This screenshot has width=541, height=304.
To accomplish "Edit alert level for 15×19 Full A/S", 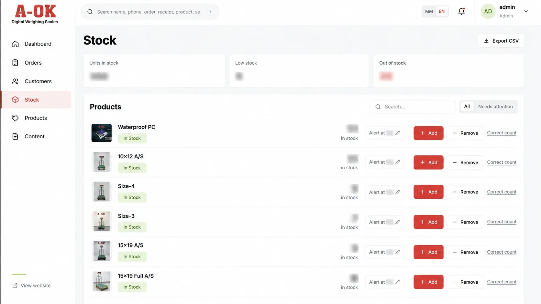I will click(398, 282).
